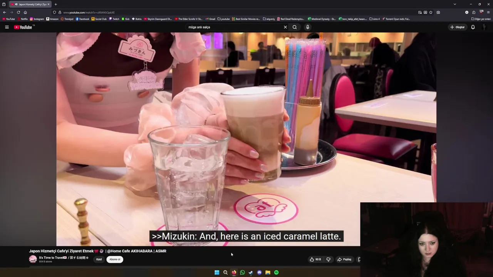Go to the YouTube home logo

point(23,27)
